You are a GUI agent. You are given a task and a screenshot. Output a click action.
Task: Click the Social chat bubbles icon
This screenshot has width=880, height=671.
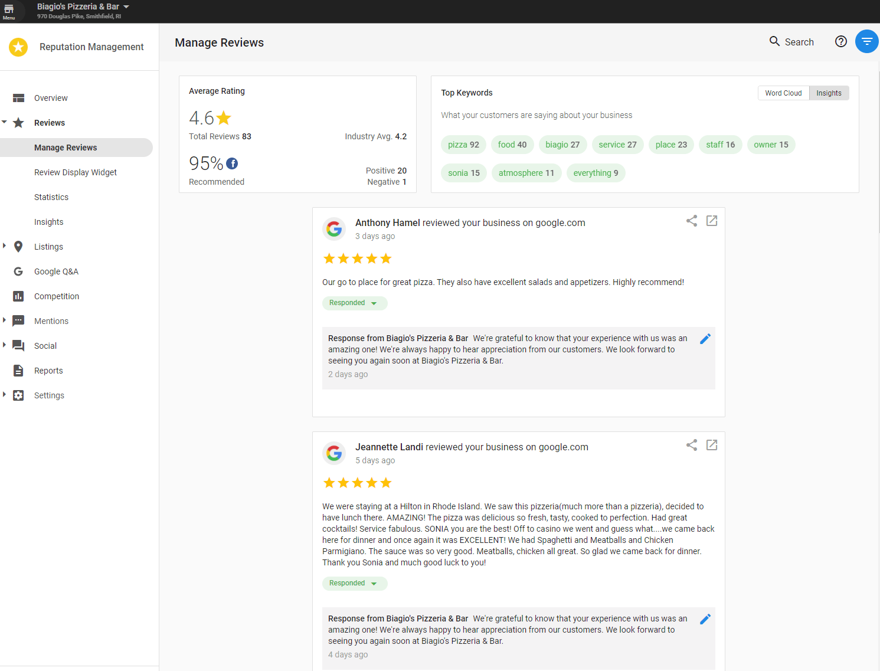point(18,346)
